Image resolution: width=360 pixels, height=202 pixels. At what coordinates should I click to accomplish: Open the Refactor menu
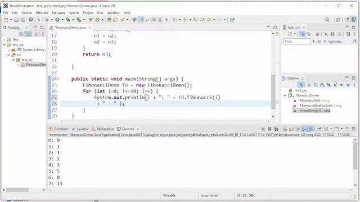(x=42, y=13)
